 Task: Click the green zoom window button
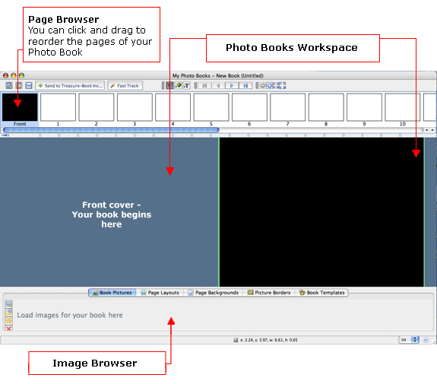(x=22, y=75)
